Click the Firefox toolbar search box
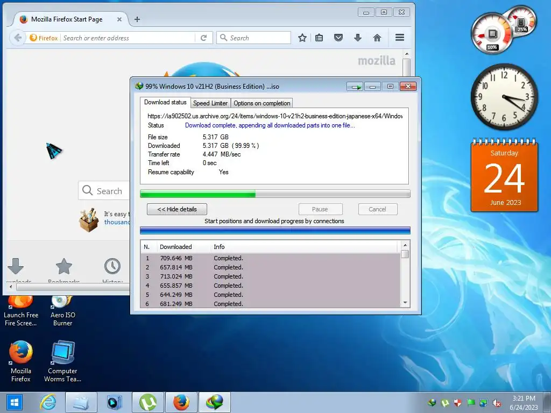 (x=254, y=38)
